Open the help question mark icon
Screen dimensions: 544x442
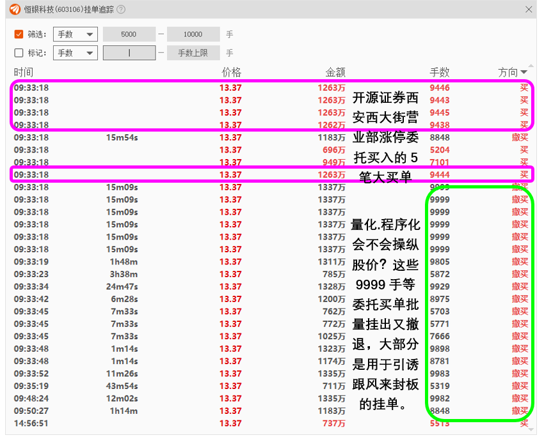point(121,10)
